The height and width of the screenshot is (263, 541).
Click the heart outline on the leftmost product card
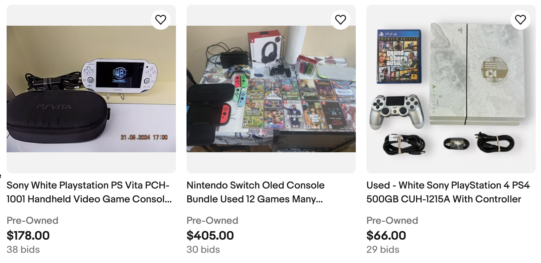(160, 19)
